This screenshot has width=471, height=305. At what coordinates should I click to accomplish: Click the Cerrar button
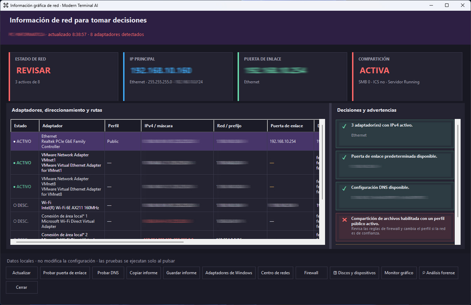coord(21,287)
